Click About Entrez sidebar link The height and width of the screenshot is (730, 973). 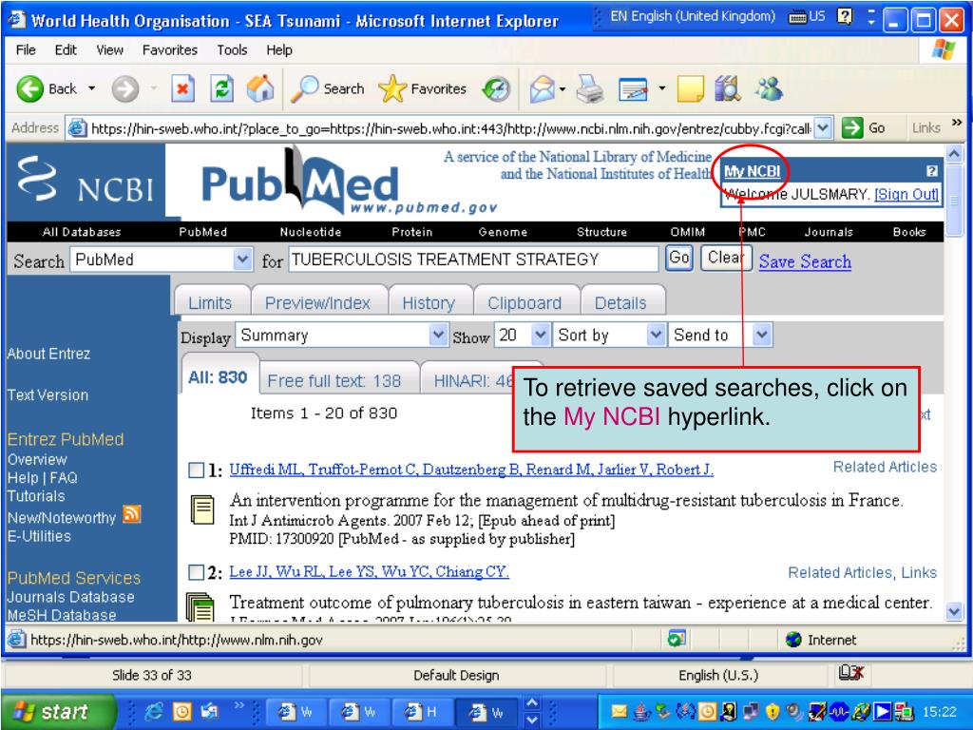(x=48, y=354)
